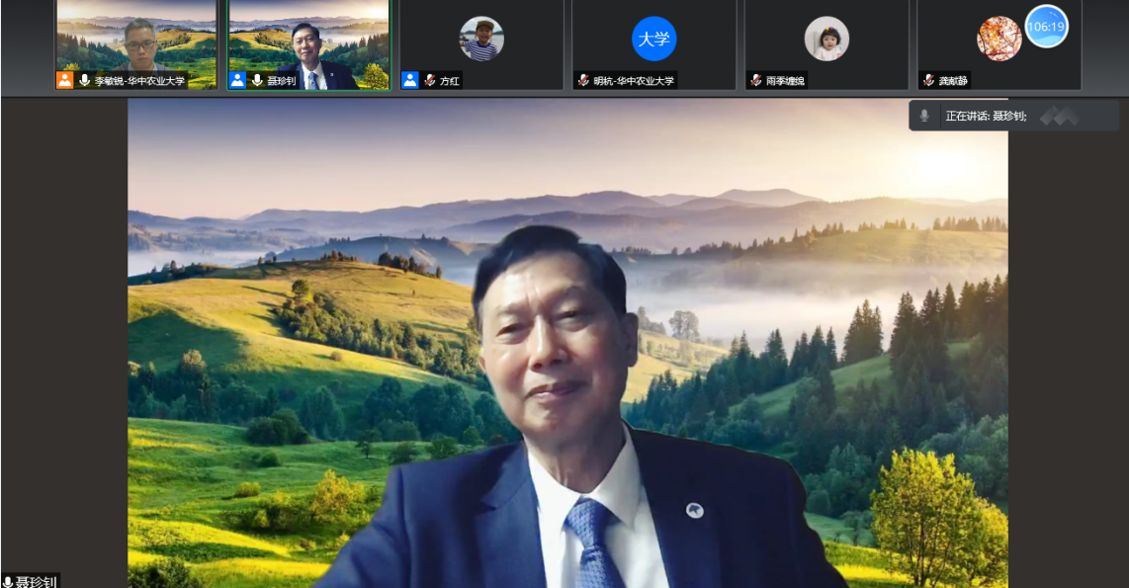
Task: Click 龚献静's floral avatar
Action: (x=999, y=39)
